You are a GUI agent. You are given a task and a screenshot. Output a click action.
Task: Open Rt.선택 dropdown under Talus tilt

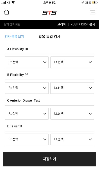[x=27, y=139]
